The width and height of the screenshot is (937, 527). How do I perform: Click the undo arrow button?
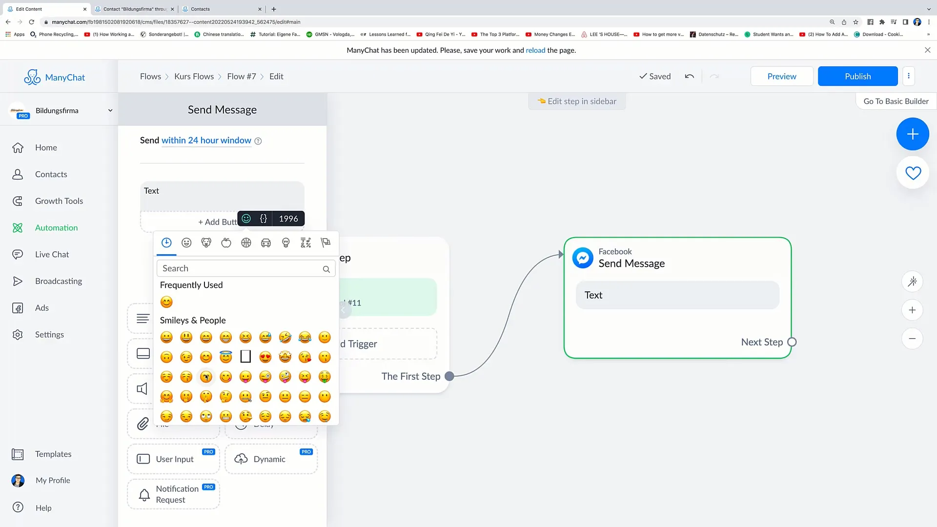[689, 77]
